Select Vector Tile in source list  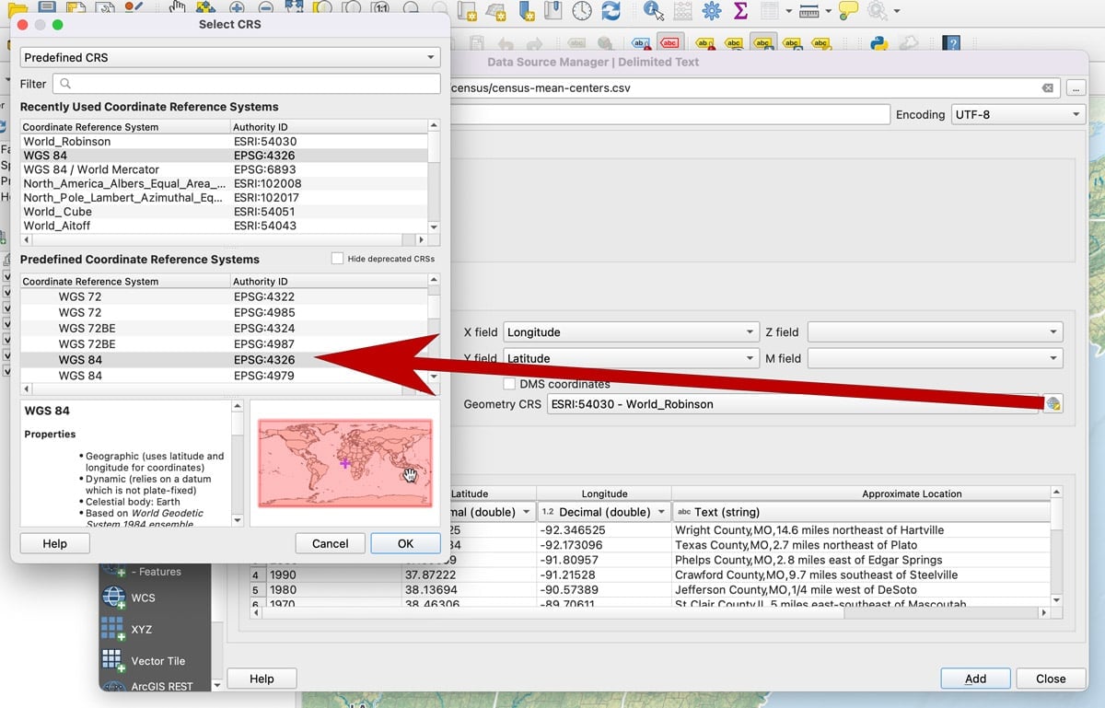(x=157, y=661)
